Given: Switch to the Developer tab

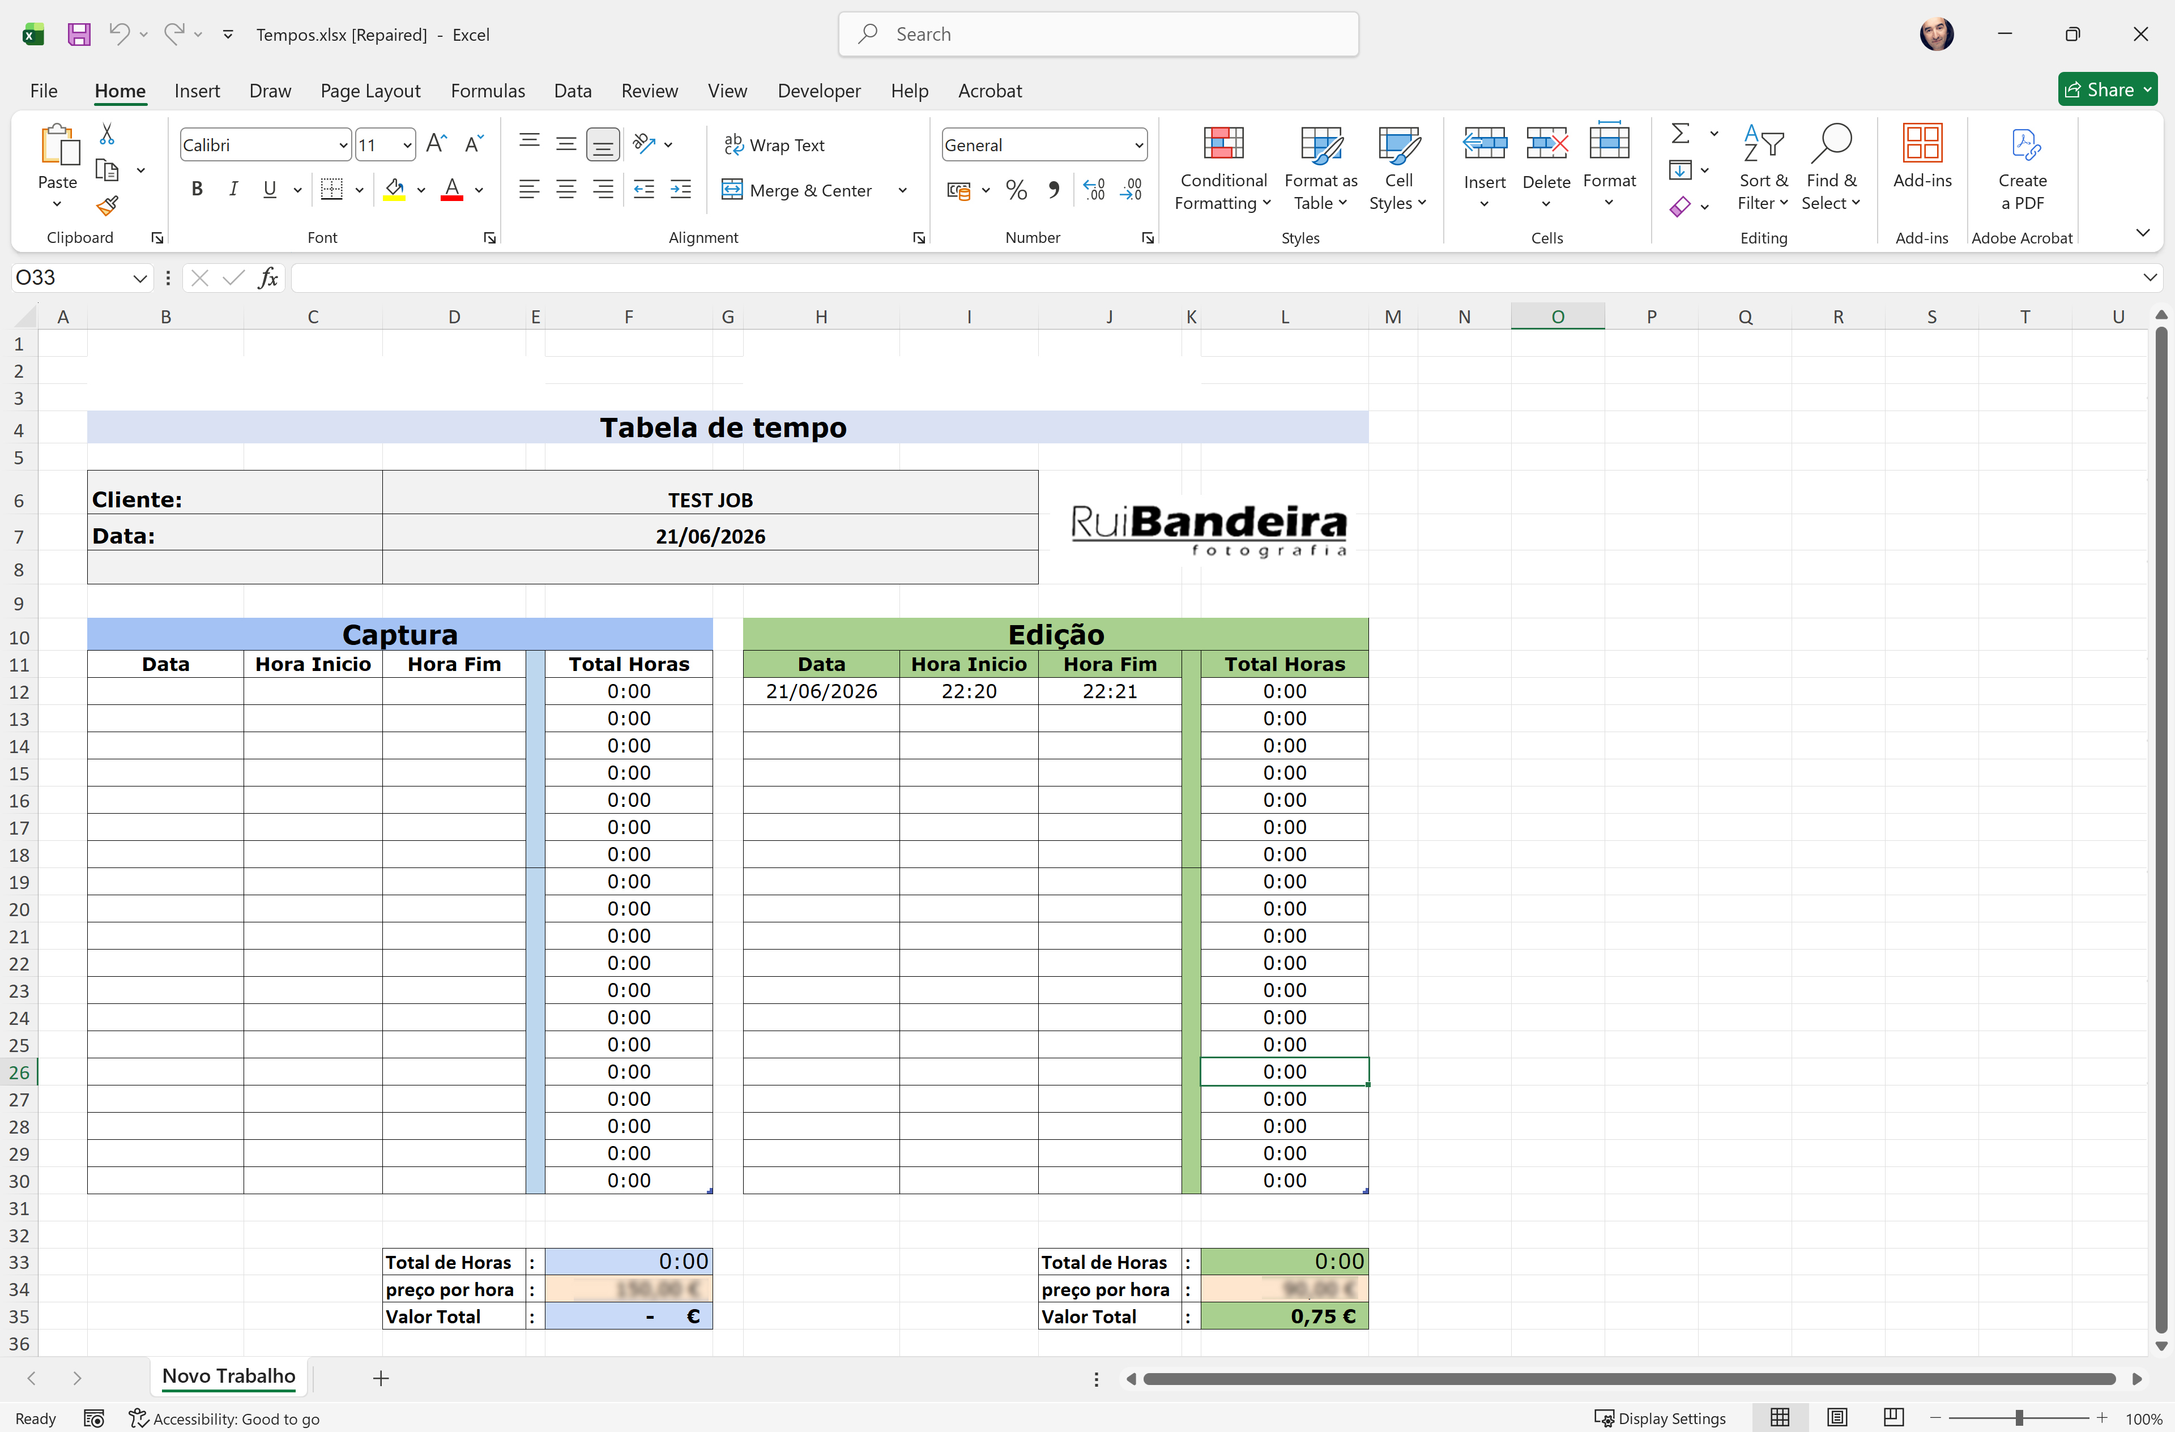Looking at the screenshot, I should click(819, 91).
